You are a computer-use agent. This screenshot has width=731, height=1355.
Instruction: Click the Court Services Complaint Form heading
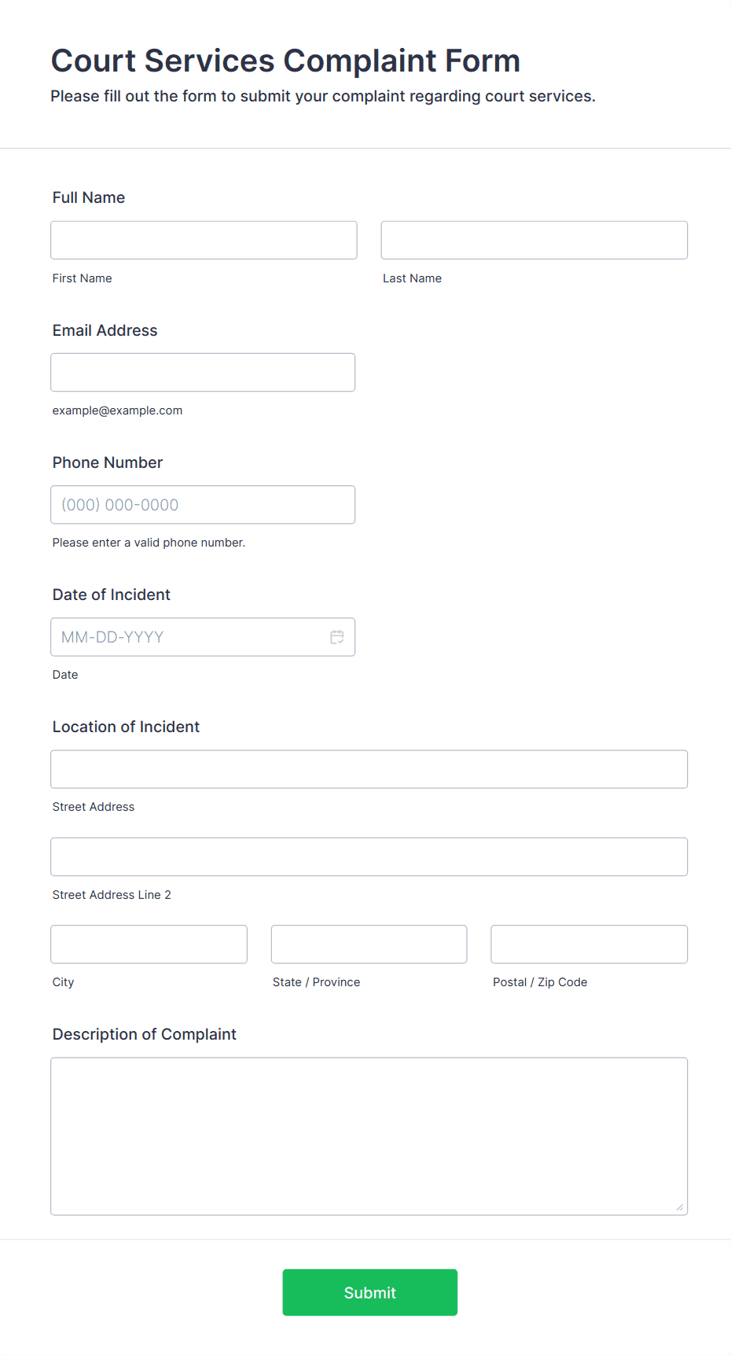click(286, 61)
